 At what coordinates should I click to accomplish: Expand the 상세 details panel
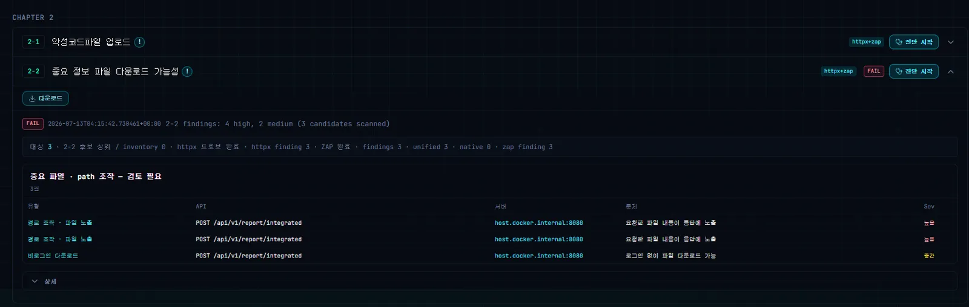[x=489, y=281]
